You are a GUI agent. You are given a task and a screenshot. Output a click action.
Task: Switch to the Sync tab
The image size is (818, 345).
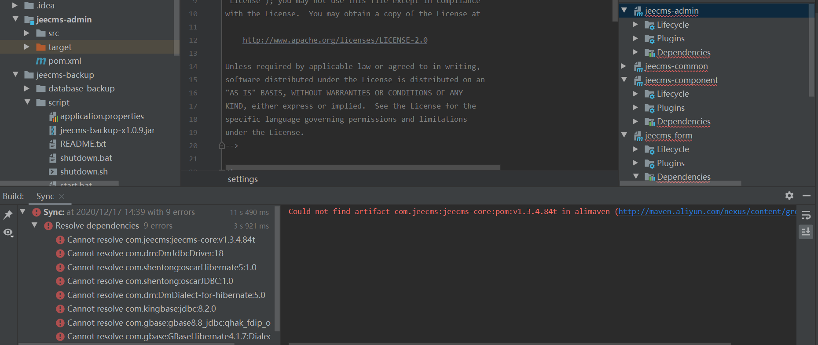pos(45,196)
